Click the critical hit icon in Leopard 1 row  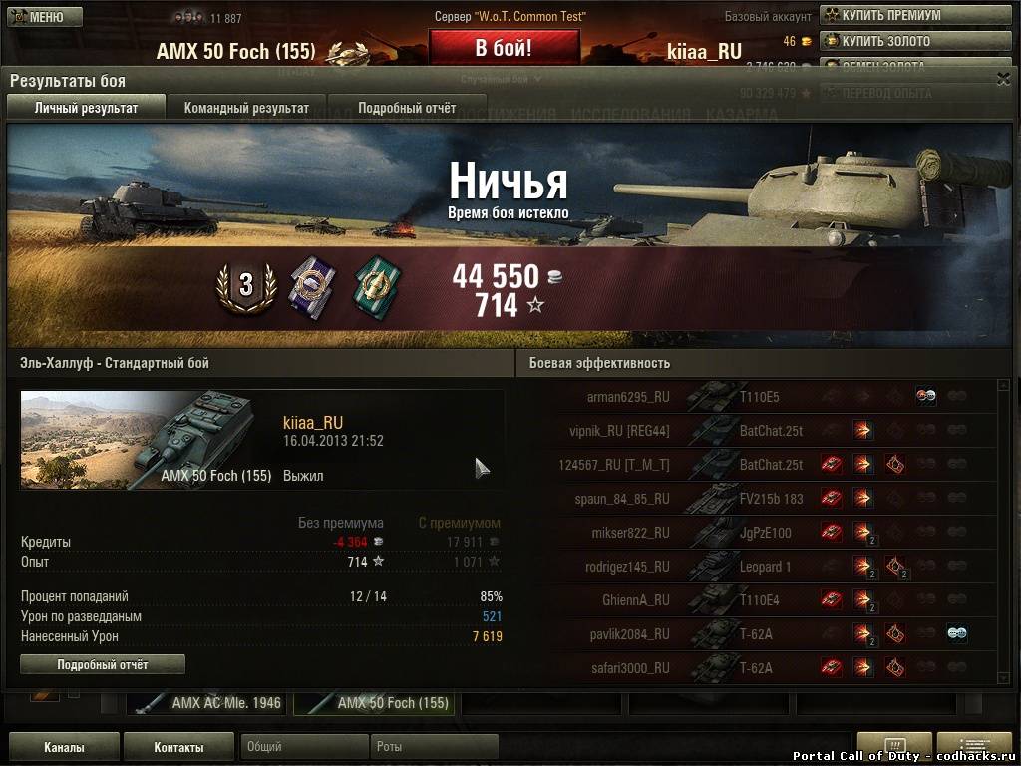pos(895,567)
